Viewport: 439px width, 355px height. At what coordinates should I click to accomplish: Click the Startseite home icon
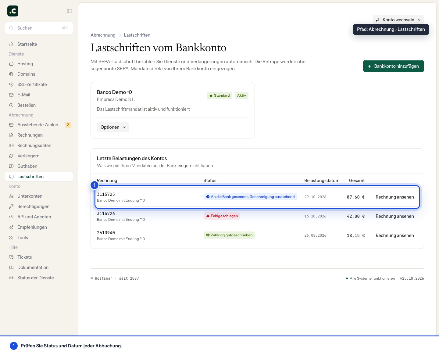(x=11, y=44)
